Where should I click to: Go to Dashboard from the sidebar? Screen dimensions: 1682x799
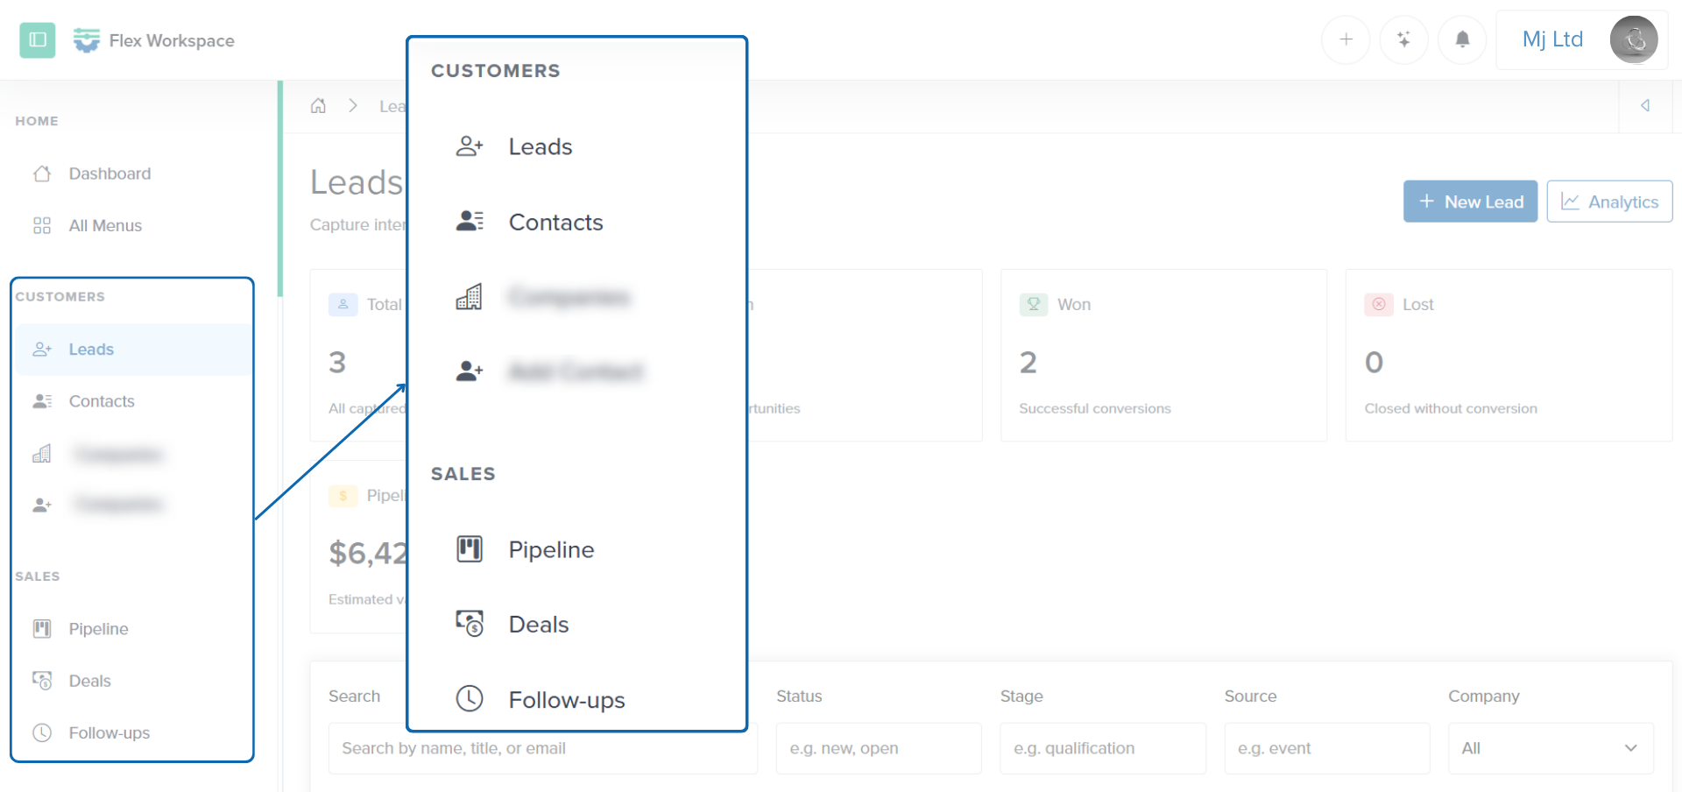[x=110, y=173]
